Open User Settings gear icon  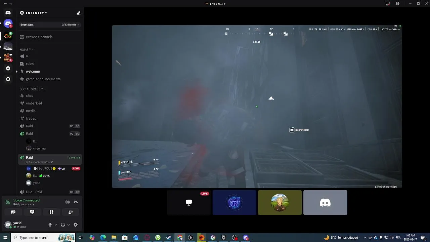[76, 225]
